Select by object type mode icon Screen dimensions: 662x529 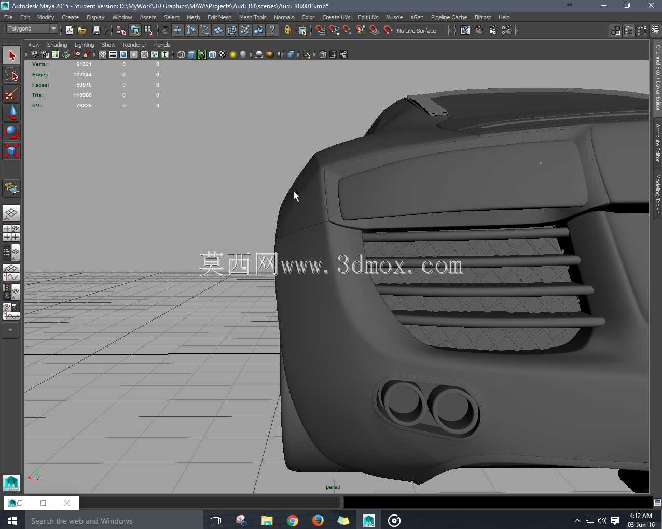click(135, 31)
